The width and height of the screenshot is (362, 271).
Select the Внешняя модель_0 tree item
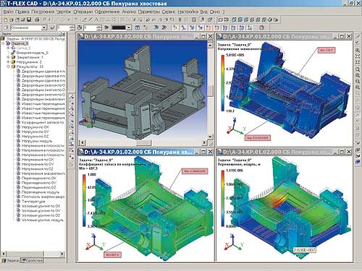[x=32, y=53]
